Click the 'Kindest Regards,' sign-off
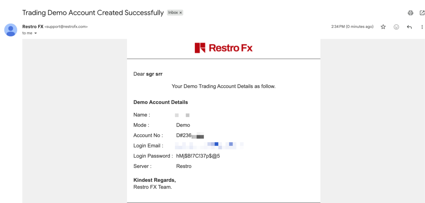Image resolution: width=425 pixels, height=203 pixels. coord(154,180)
